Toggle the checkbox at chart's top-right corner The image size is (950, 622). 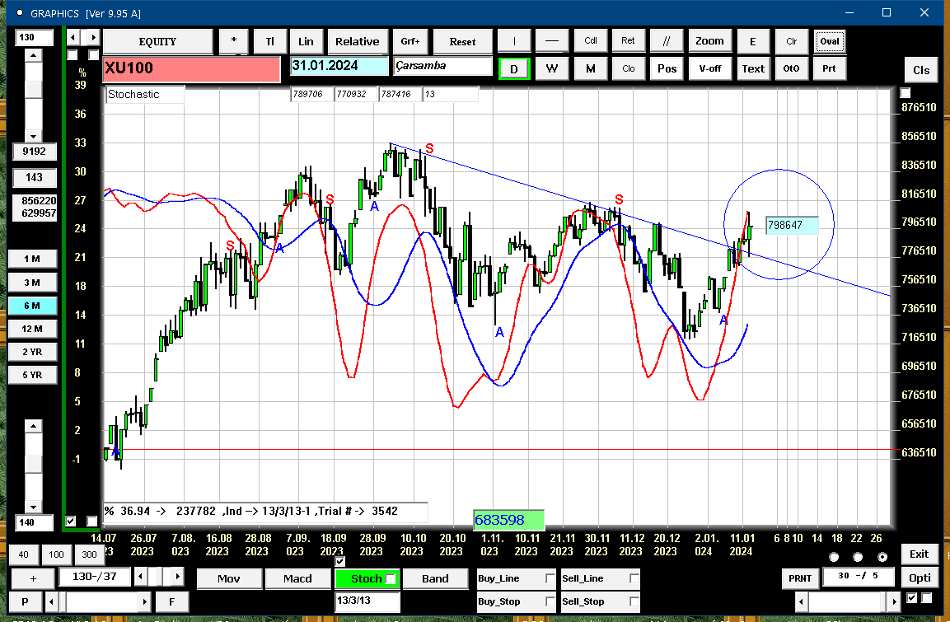[x=906, y=92]
